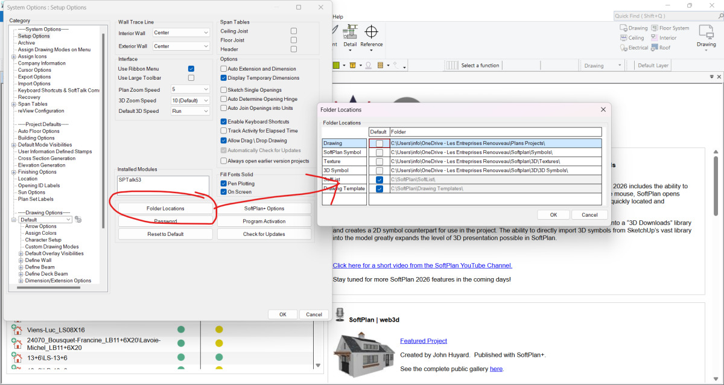724x385 pixels.
Task: Click the house icon beside 13+6\LS-13+6
Action: coord(17,357)
